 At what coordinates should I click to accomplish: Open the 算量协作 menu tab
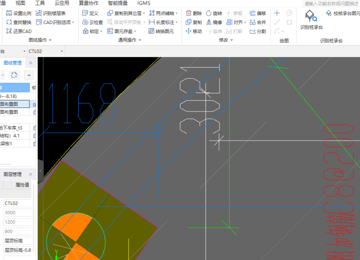click(89, 3)
